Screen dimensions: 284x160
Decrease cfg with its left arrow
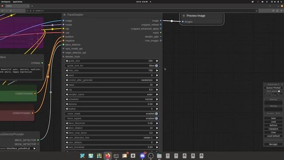point(67,90)
